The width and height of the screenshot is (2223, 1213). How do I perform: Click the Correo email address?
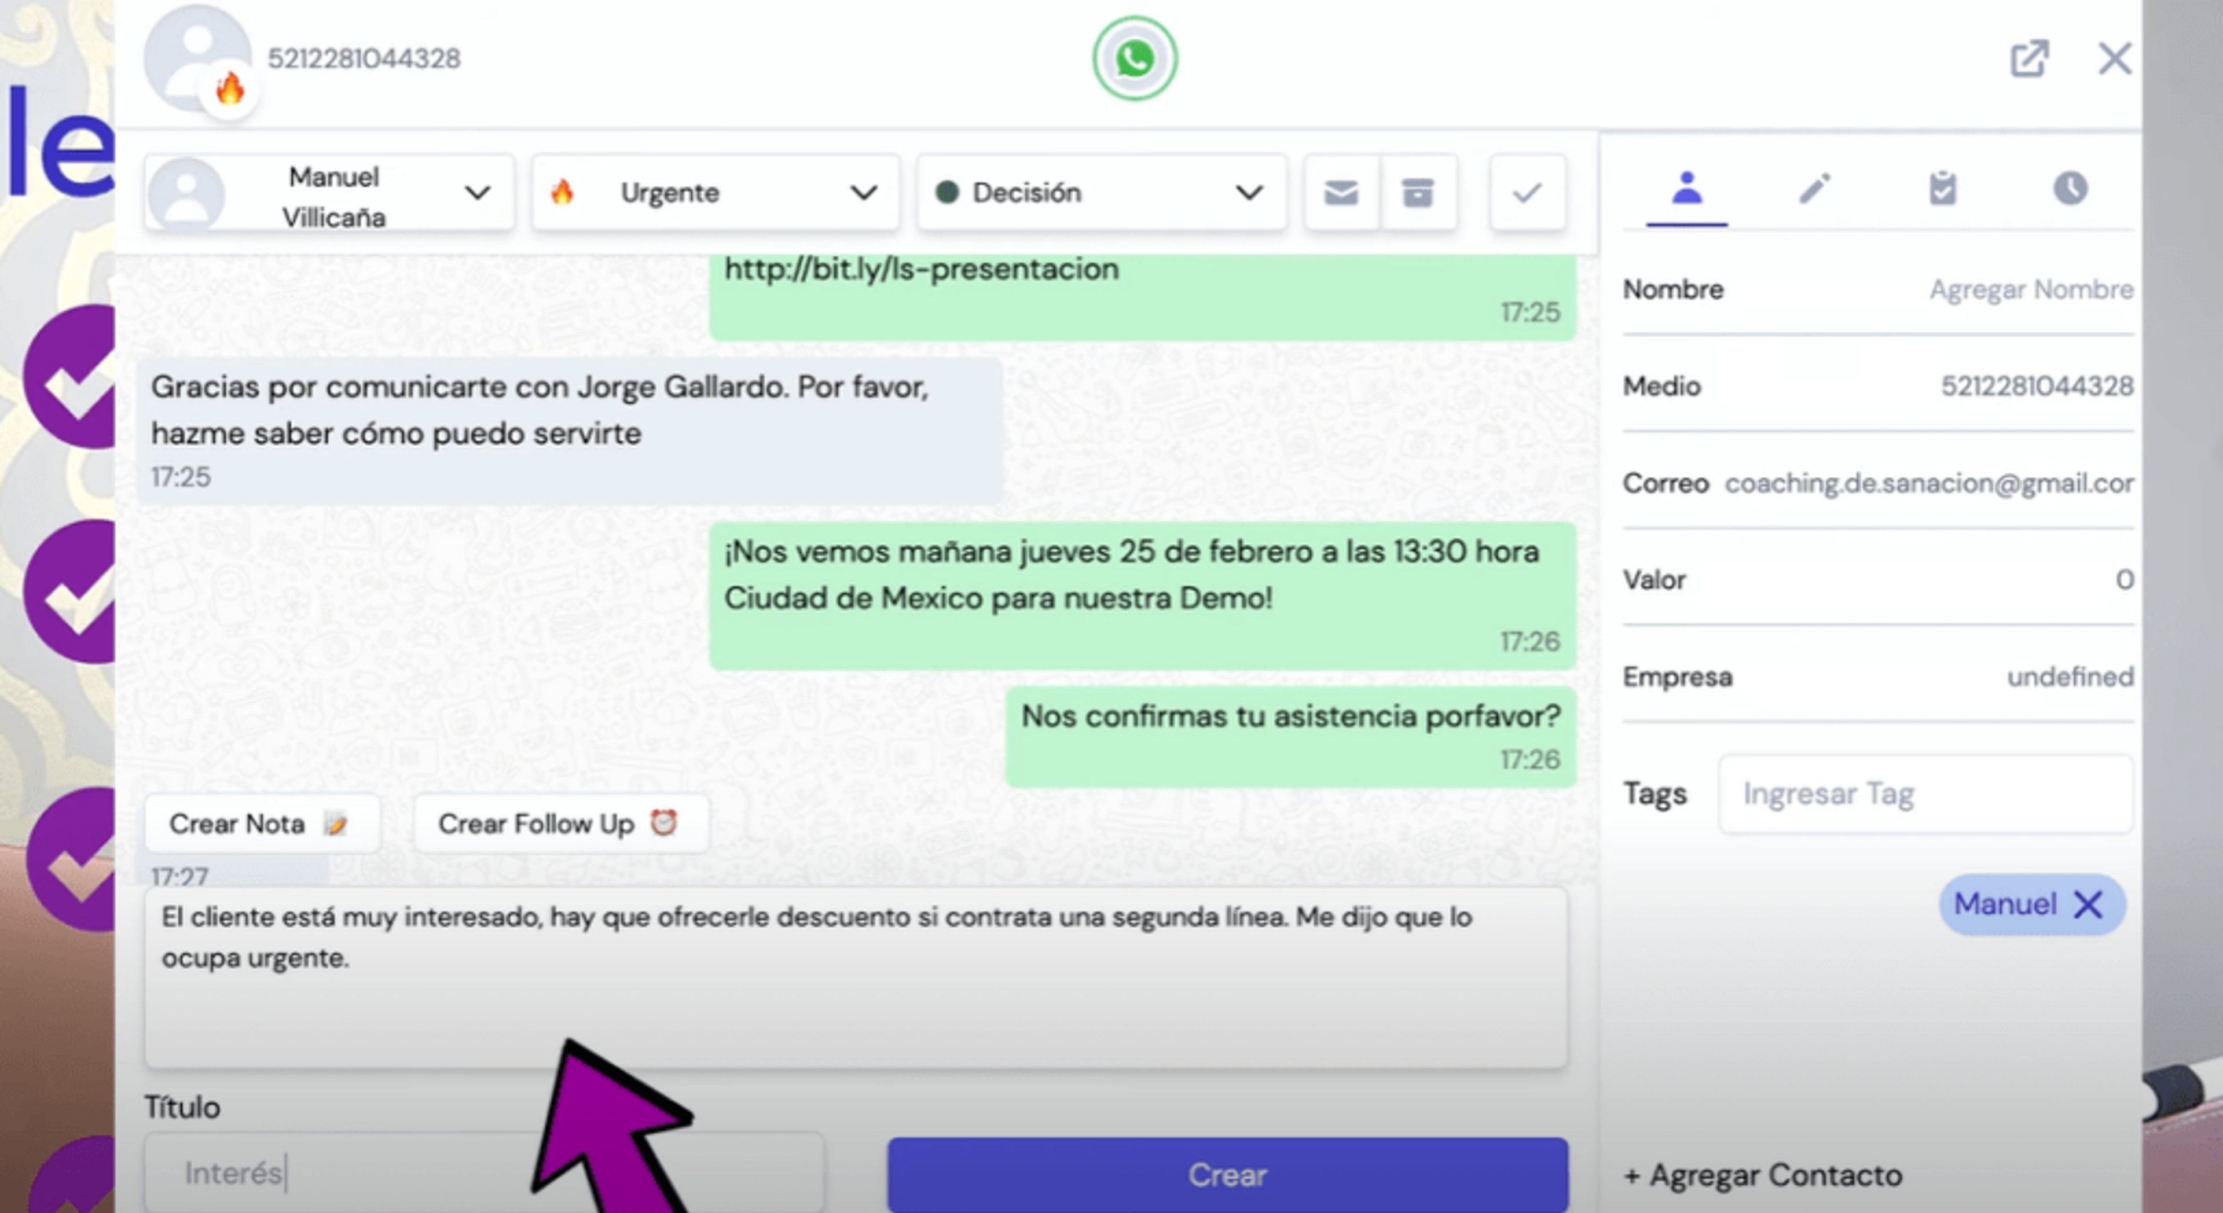click(x=1929, y=484)
